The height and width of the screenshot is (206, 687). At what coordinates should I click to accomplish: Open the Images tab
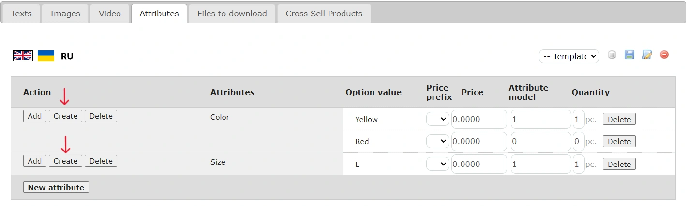(65, 14)
